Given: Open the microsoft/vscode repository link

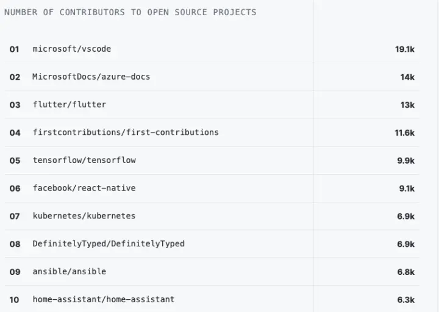Looking at the screenshot, I should pyautogui.click(x=72, y=49).
